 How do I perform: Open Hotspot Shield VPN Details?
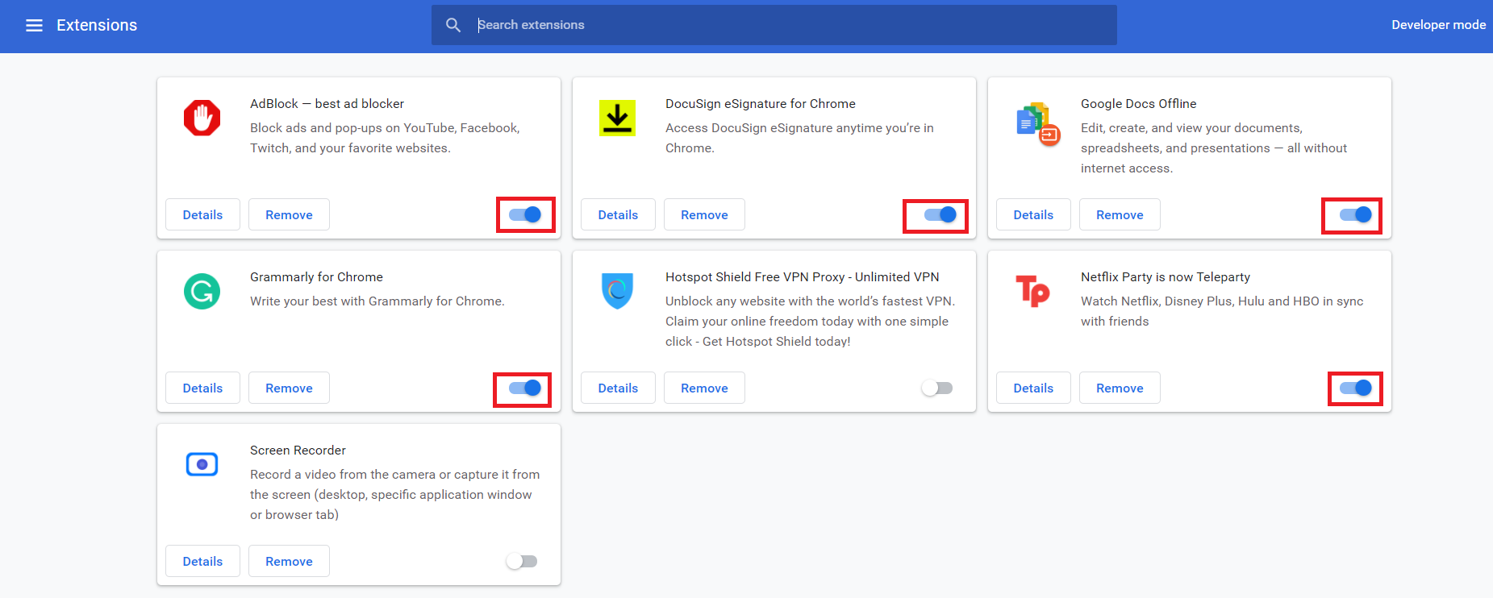[618, 388]
